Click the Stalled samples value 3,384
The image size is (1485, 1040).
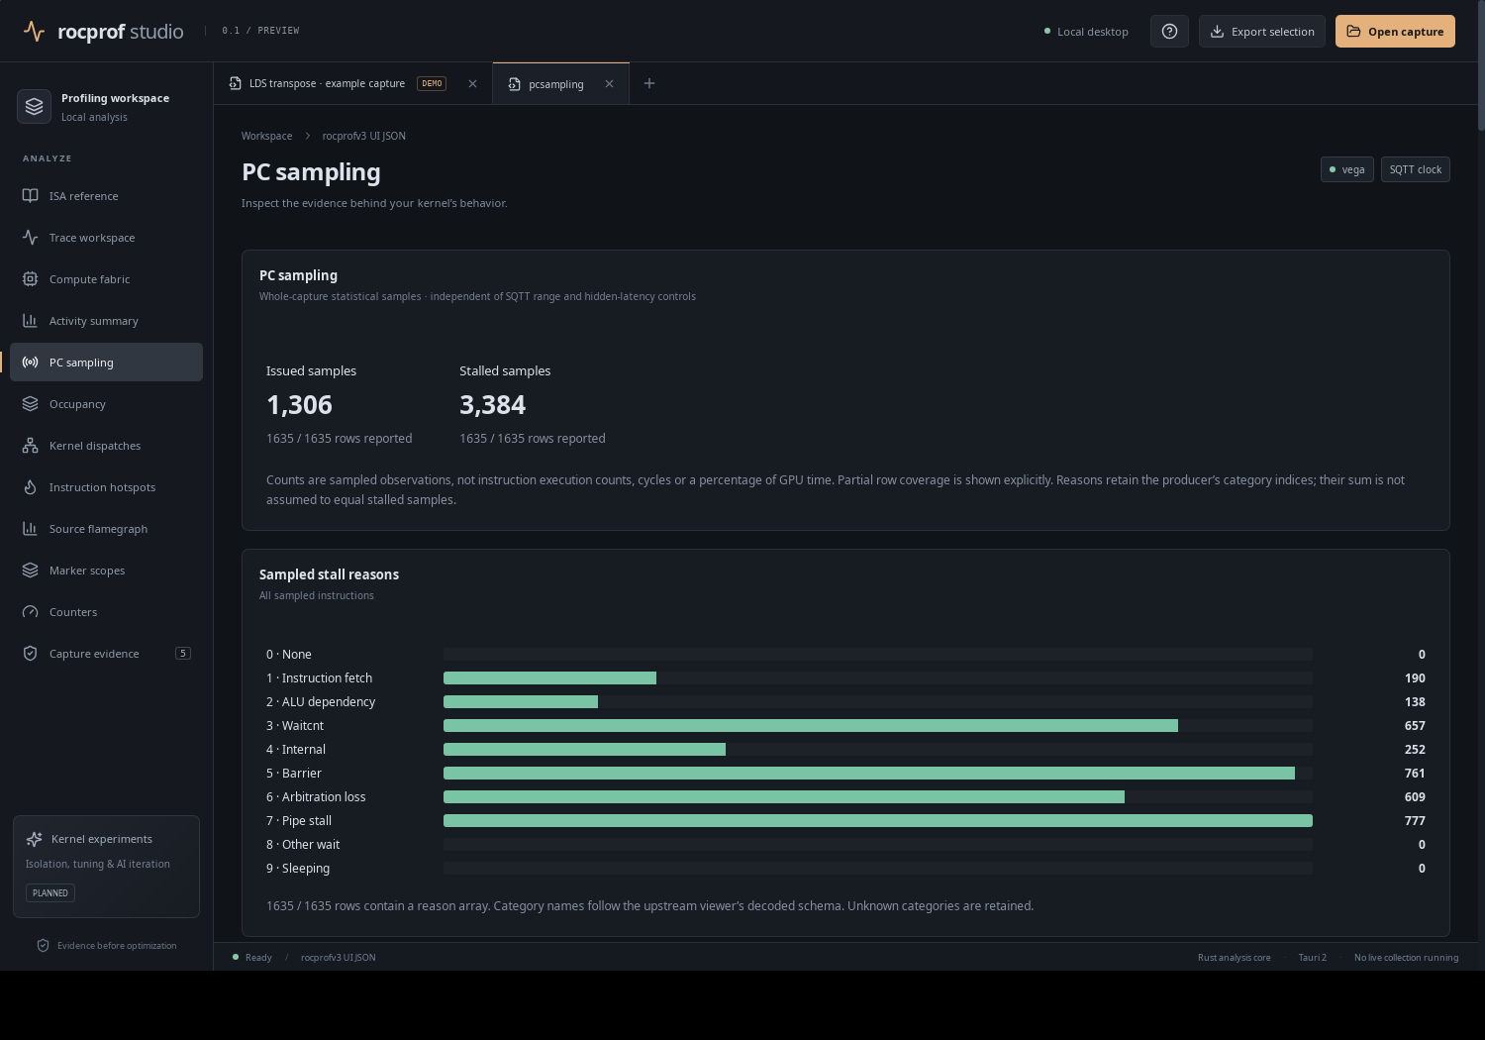tap(493, 405)
